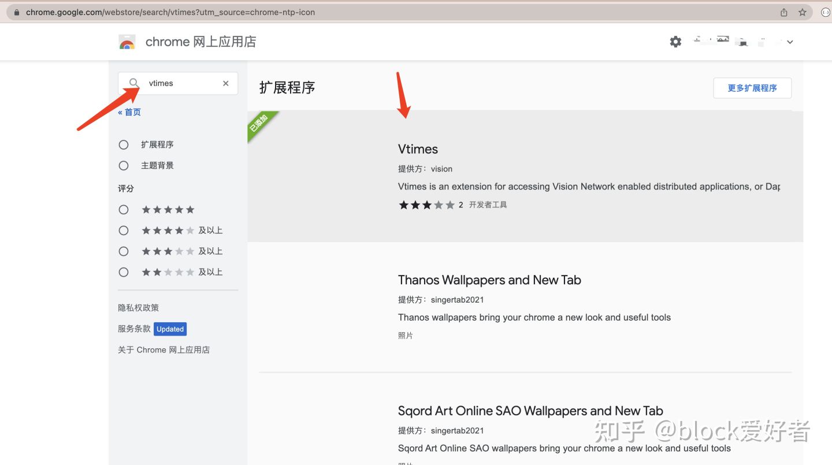Click the chrome 网上应用店 title

[x=200, y=42]
